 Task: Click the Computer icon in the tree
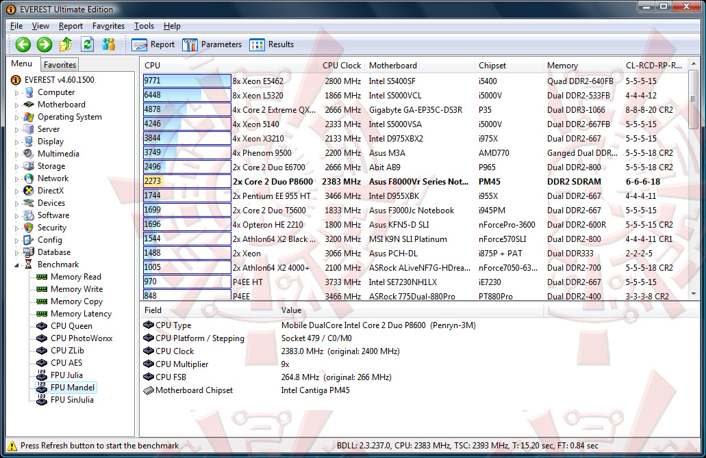tap(29, 92)
